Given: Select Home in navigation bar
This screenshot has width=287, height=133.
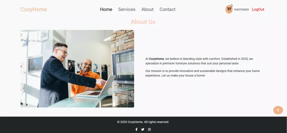Looking at the screenshot, I should pyautogui.click(x=106, y=9).
